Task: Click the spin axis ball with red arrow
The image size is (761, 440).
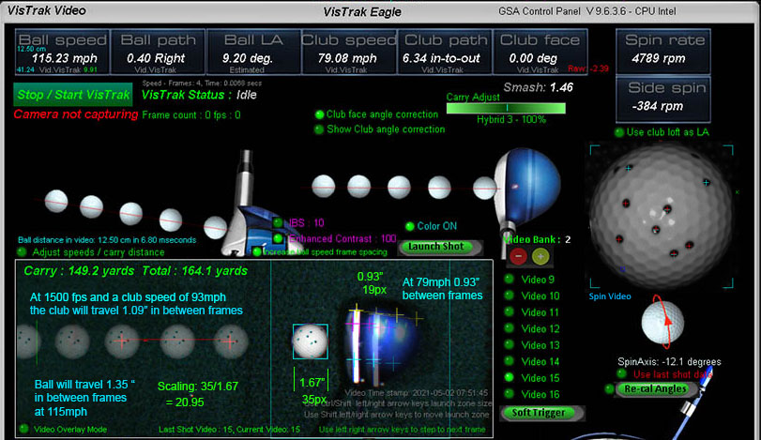Action: 663,322
